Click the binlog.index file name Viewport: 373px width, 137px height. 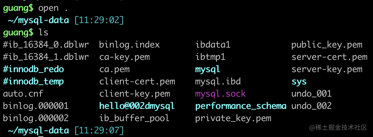[x=130, y=45]
